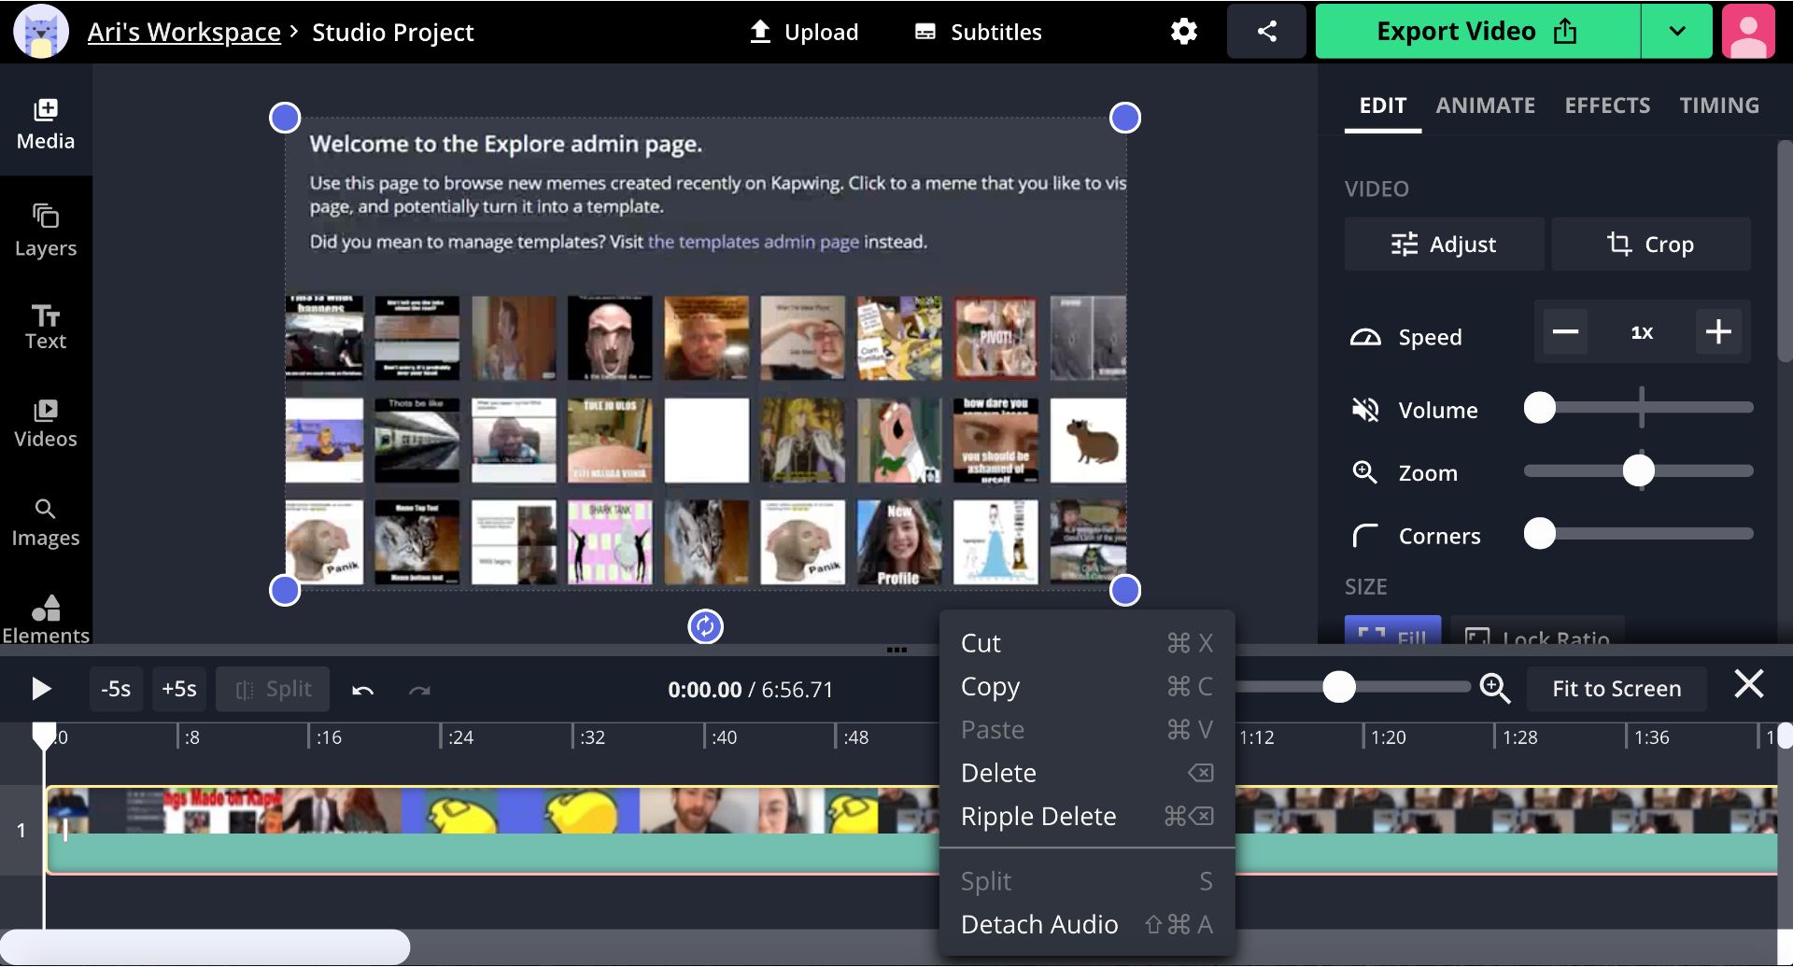Open the templates admin page link
1793x967 pixels.
pos(755,241)
